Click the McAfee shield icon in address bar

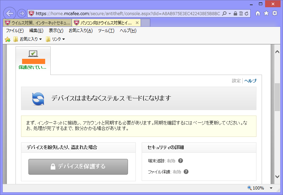pyautogui.click(x=31, y=13)
